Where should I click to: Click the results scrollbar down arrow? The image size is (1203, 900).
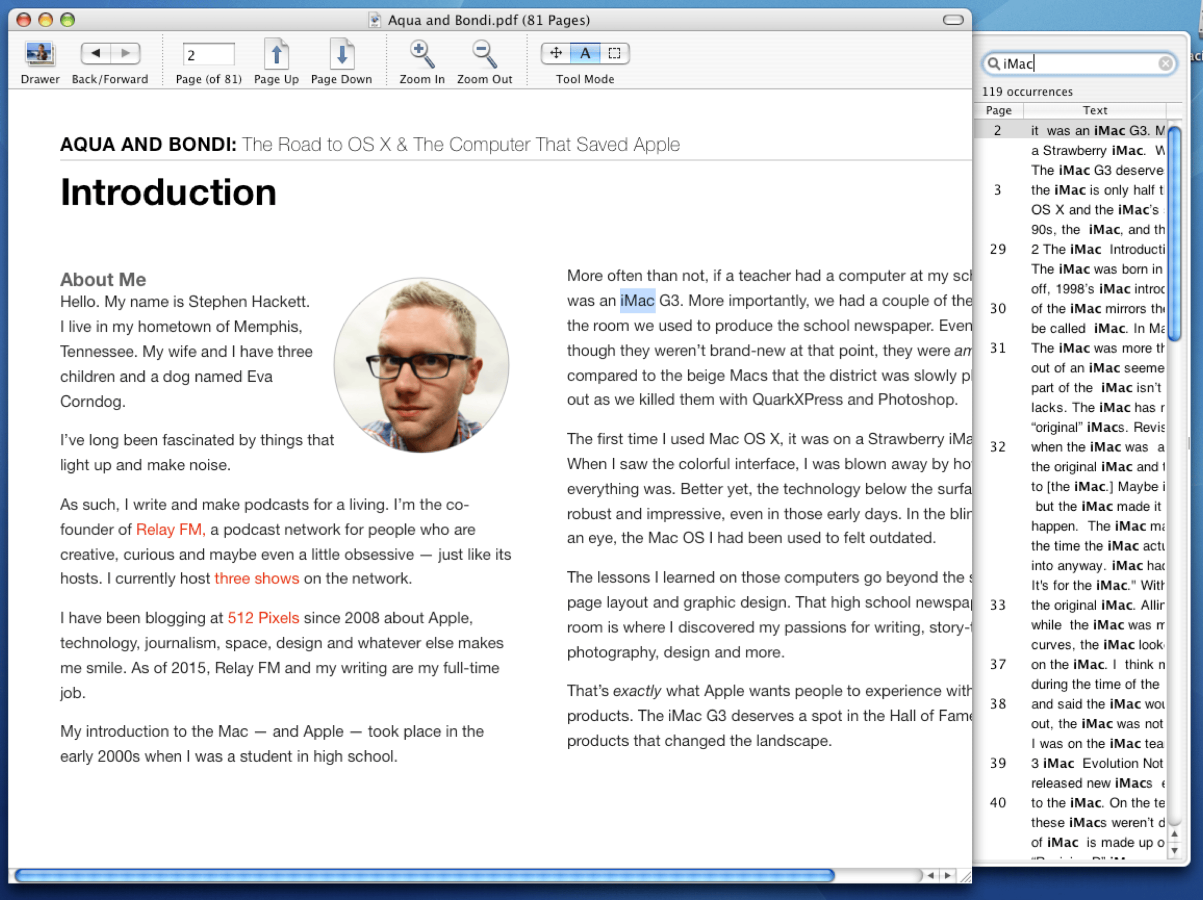pyautogui.click(x=1174, y=851)
